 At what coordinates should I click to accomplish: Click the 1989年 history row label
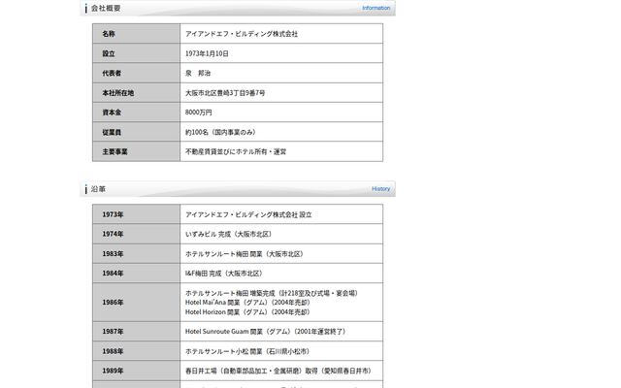coord(113,371)
